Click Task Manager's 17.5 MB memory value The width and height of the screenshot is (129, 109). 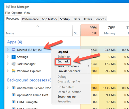click(110, 64)
